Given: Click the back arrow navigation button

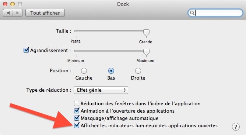Looking at the screenshot, I should point(8,13).
